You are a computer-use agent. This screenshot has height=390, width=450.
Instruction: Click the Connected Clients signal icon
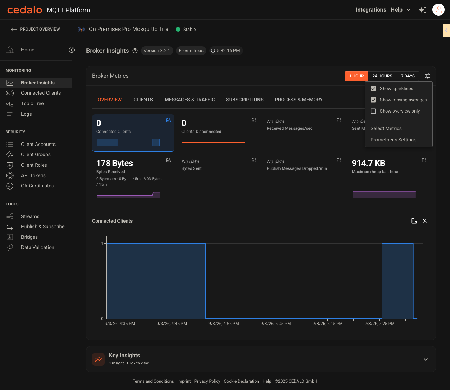coord(10,93)
